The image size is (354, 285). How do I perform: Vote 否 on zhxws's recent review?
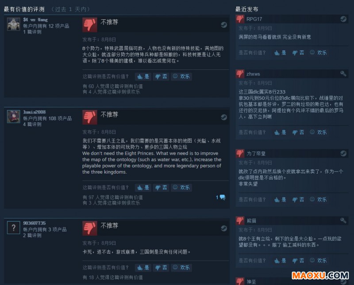[298, 132]
